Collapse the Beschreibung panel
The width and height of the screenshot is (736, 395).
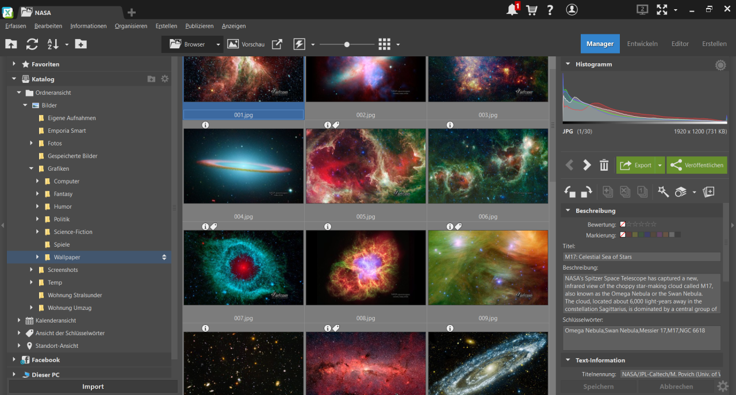point(568,210)
